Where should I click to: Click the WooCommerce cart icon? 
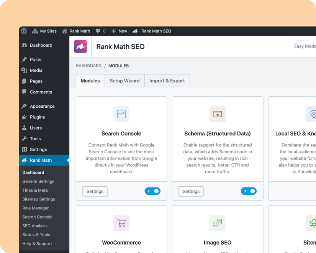click(x=121, y=223)
